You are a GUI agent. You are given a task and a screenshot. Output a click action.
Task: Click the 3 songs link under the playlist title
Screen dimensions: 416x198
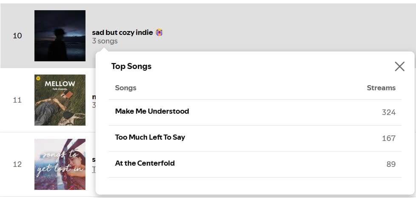click(105, 41)
